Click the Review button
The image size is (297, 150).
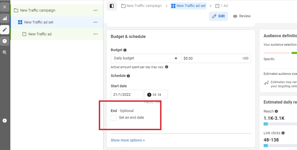pos(242,16)
